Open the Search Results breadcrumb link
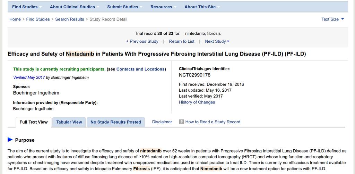355x174 pixels. coord(69,19)
